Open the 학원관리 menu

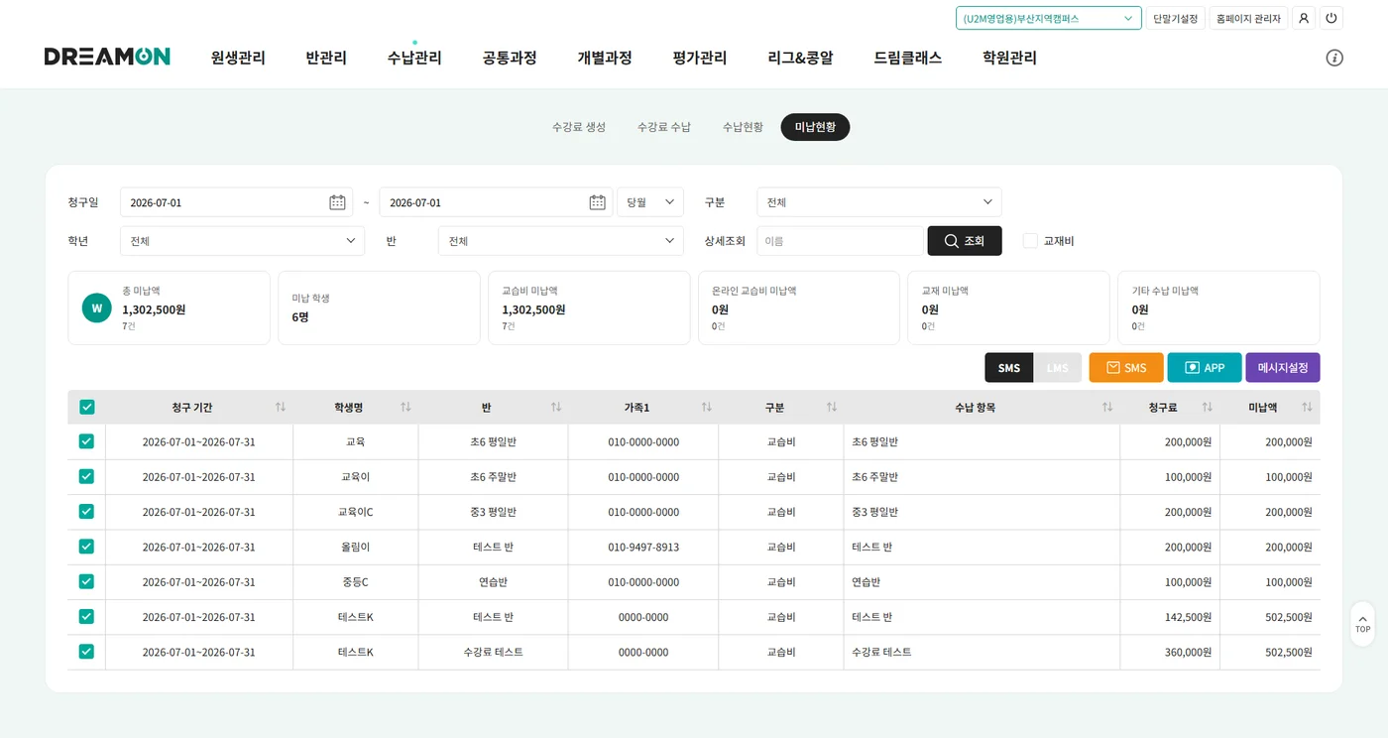(x=1009, y=58)
